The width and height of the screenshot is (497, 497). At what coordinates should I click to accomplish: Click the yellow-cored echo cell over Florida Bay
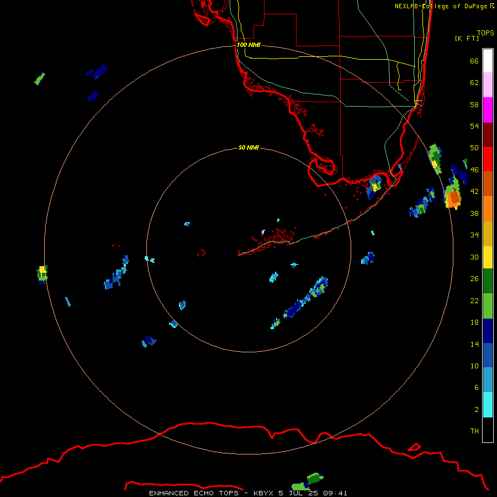click(x=374, y=187)
